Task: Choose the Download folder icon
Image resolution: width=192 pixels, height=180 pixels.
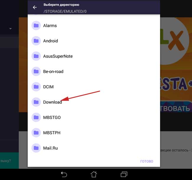Action: pyautogui.click(x=36, y=102)
